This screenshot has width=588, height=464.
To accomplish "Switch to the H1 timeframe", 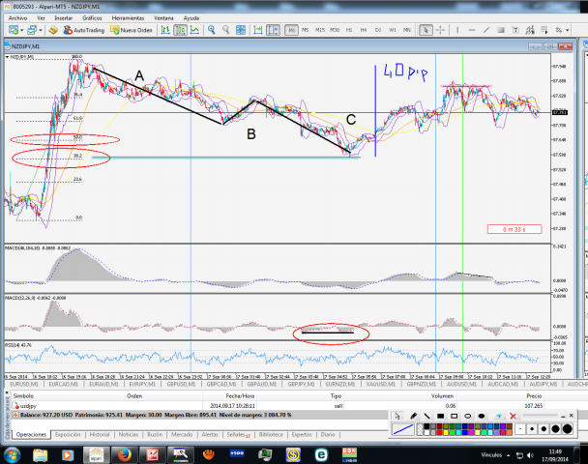I will point(347,30).
